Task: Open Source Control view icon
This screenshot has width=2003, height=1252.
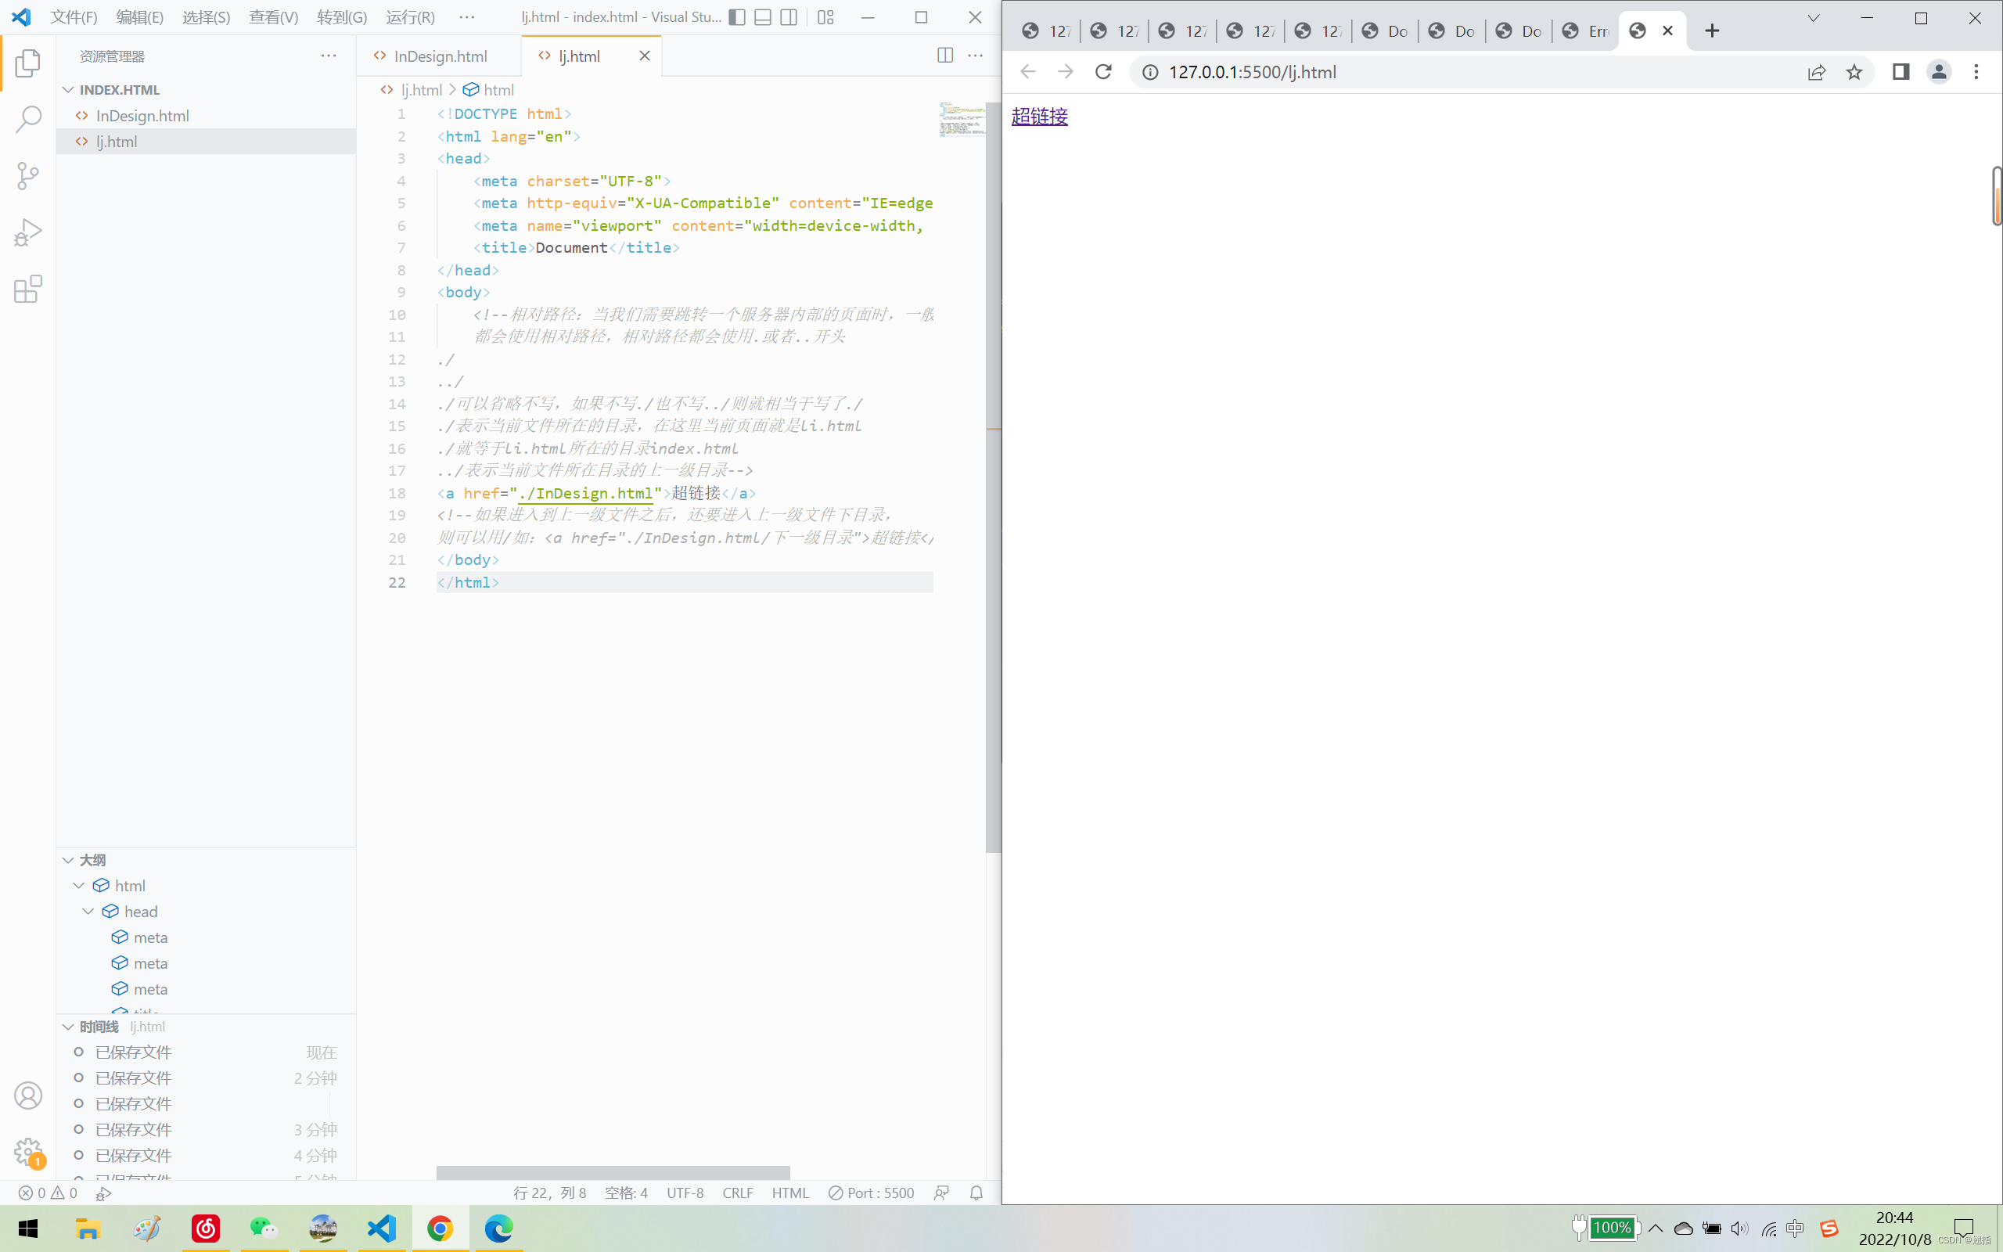Action: [x=28, y=175]
